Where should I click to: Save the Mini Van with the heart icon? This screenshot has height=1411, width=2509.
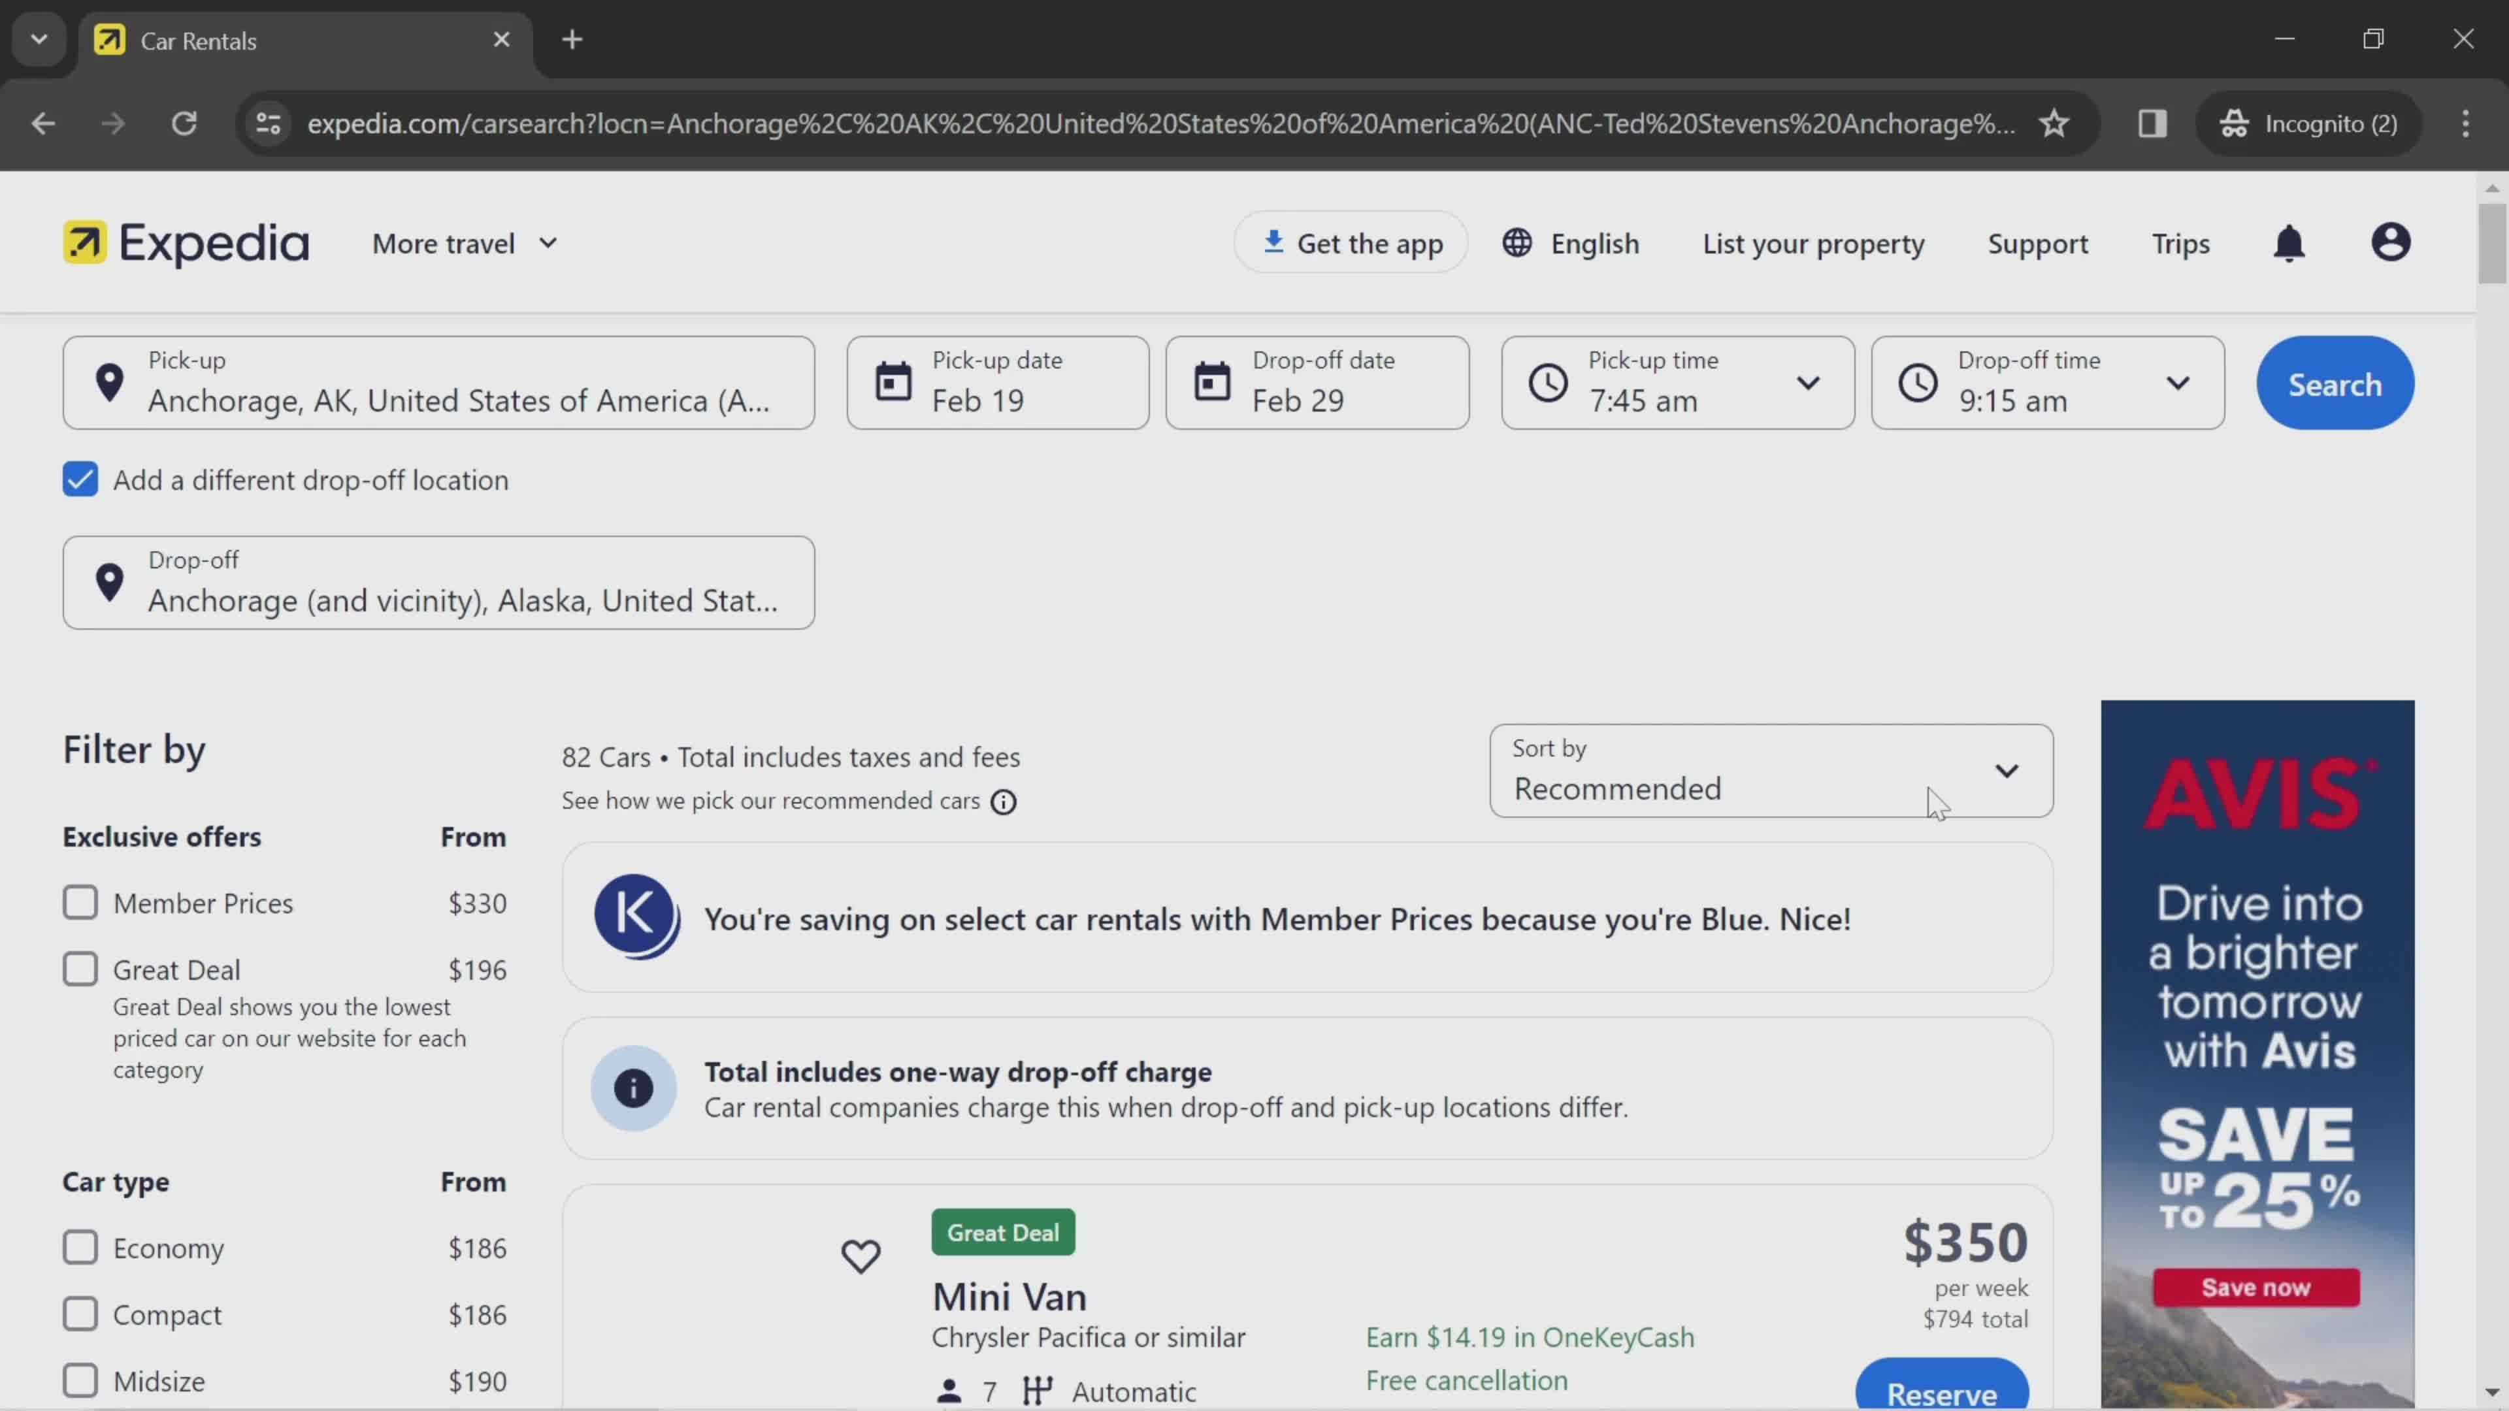[860, 1256]
